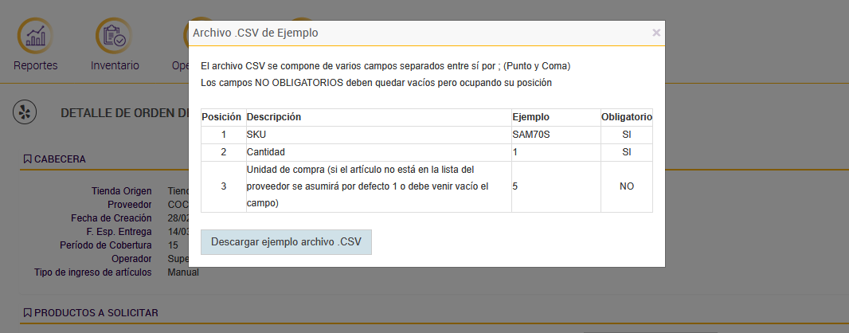Open the Reportes chart icon
849x333 pixels.
pyautogui.click(x=36, y=36)
